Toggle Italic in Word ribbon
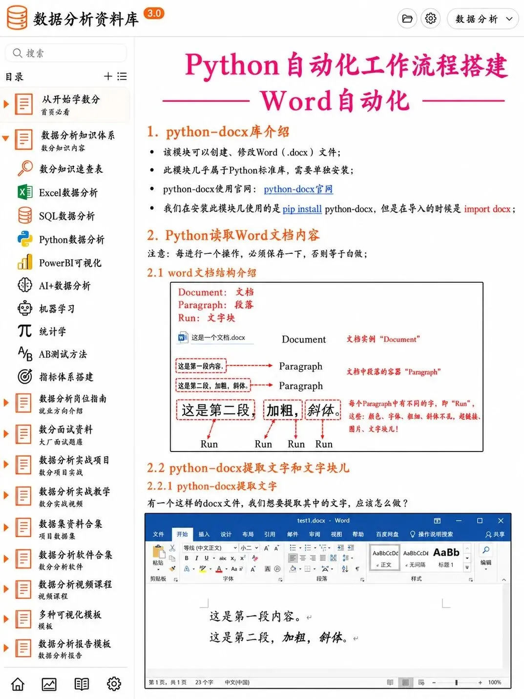This screenshot has width=524, height=699. tap(196, 558)
